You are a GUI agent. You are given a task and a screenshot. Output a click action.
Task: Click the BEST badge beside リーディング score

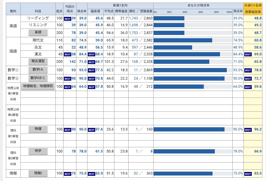(67, 19)
